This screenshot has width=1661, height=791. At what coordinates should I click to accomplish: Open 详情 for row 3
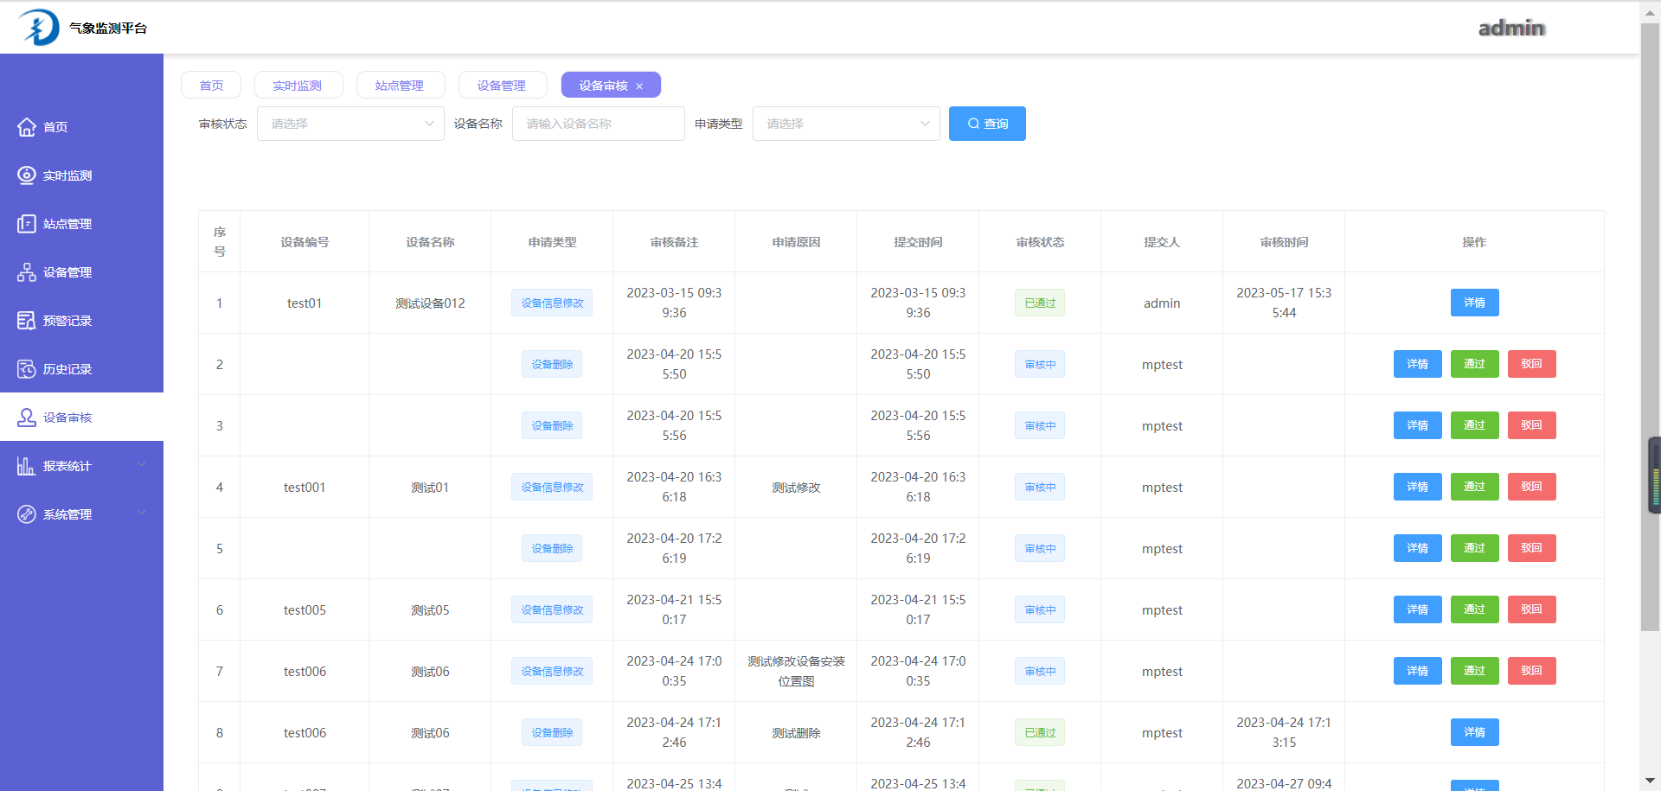point(1417,425)
